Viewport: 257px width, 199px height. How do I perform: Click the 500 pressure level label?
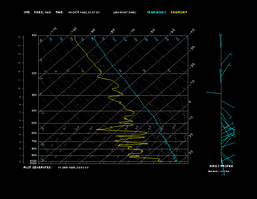(34, 123)
